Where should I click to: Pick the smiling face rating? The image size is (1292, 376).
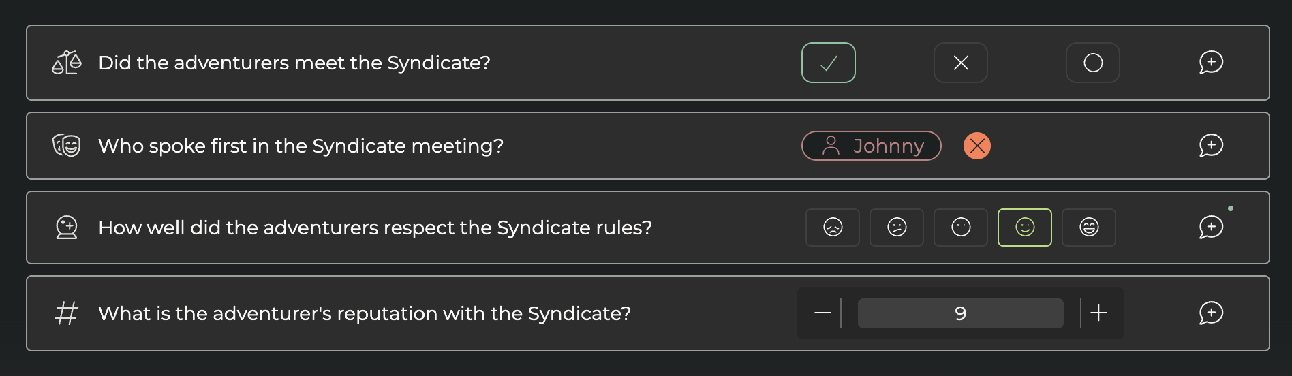1024,228
